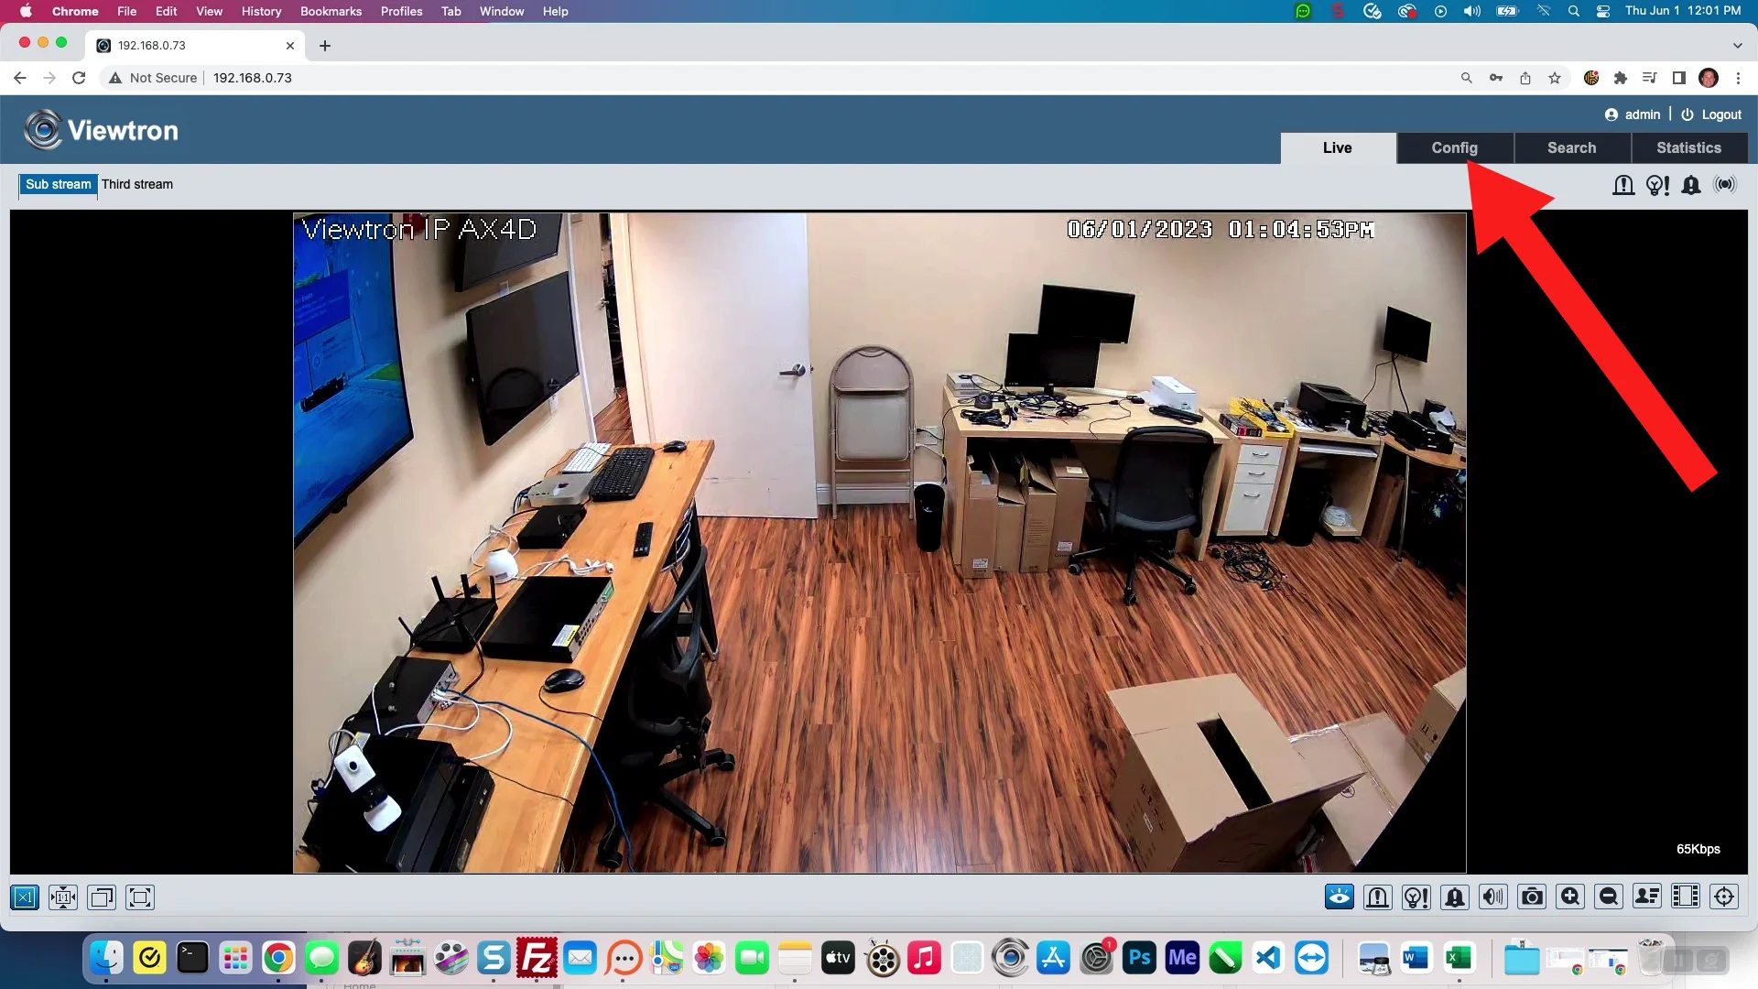Switch to the Statistics tab
1758x989 pixels.
coord(1688,147)
